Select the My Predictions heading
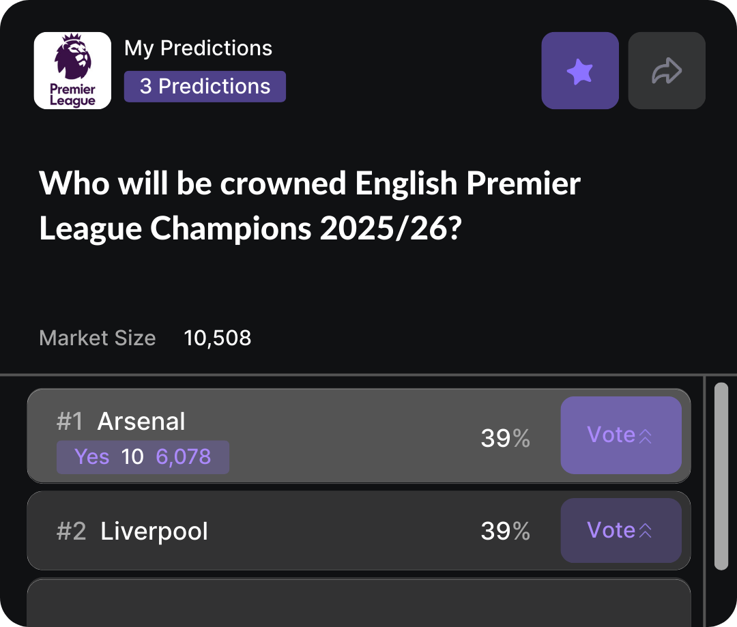The height and width of the screenshot is (627, 737). (198, 48)
